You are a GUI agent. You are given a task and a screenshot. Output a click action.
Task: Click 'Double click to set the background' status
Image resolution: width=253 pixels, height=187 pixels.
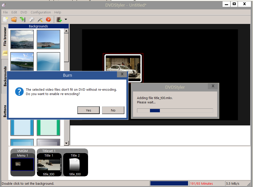28,184
